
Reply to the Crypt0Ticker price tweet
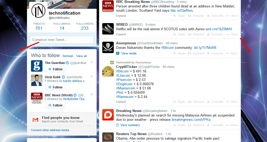(x=179, y=102)
